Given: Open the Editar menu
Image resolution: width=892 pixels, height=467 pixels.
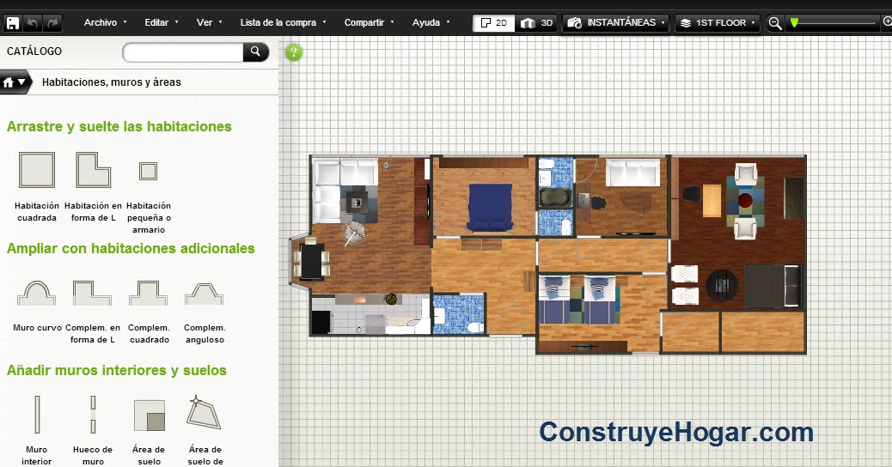Looking at the screenshot, I should (x=161, y=22).
